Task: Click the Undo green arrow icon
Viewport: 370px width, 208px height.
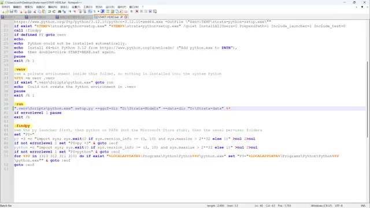Action: 50,12
